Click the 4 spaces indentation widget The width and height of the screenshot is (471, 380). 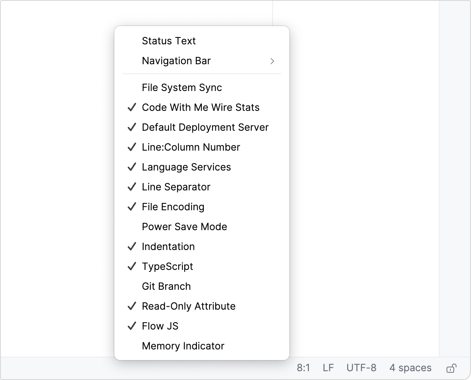tap(410, 367)
